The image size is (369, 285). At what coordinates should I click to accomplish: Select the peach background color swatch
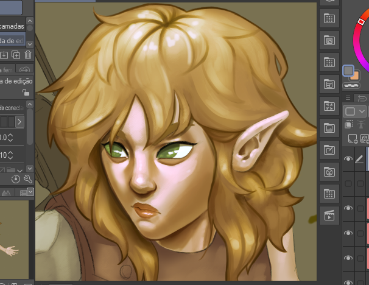(x=356, y=76)
